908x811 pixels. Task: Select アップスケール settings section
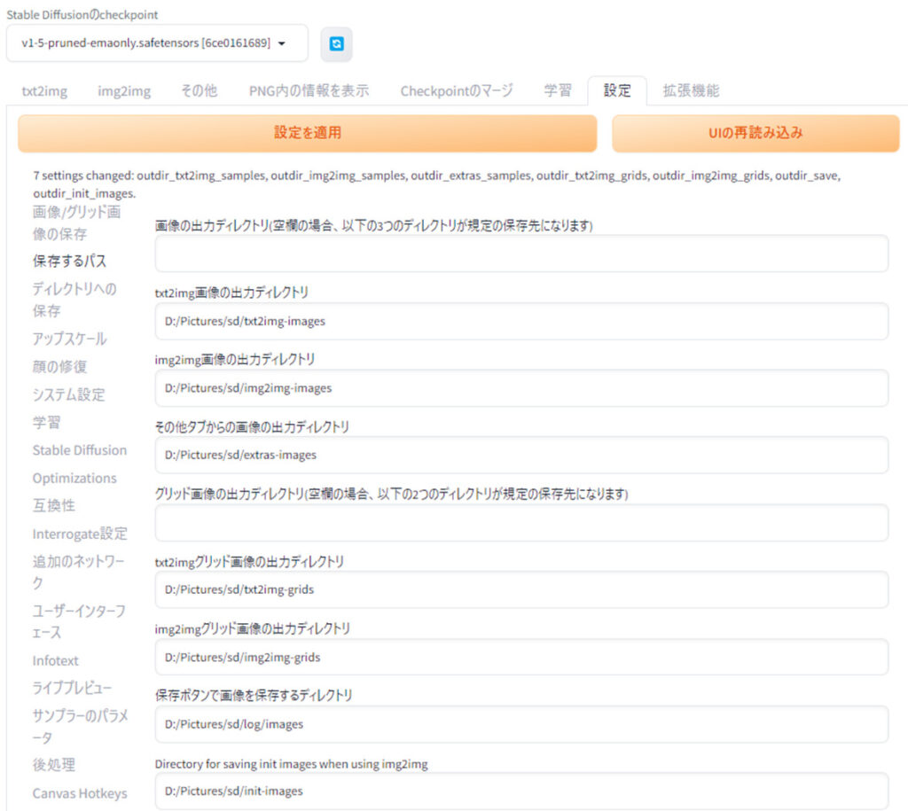69,339
